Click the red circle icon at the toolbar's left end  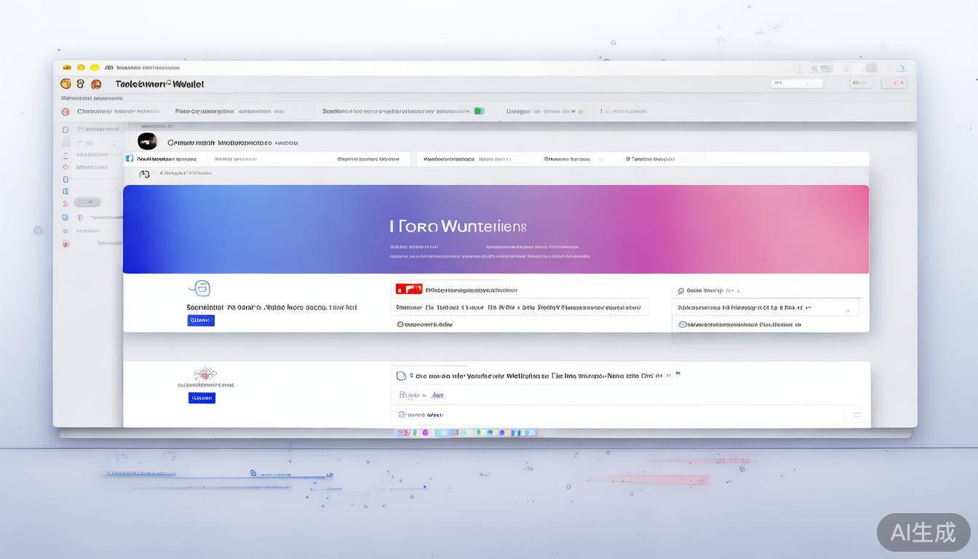coord(65,112)
